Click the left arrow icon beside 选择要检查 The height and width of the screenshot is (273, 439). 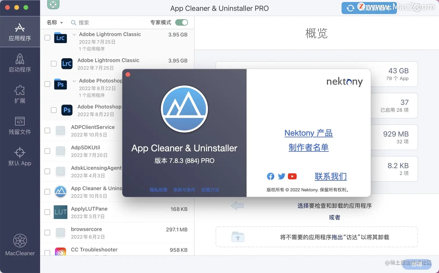pyautogui.click(x=237, y=206)
